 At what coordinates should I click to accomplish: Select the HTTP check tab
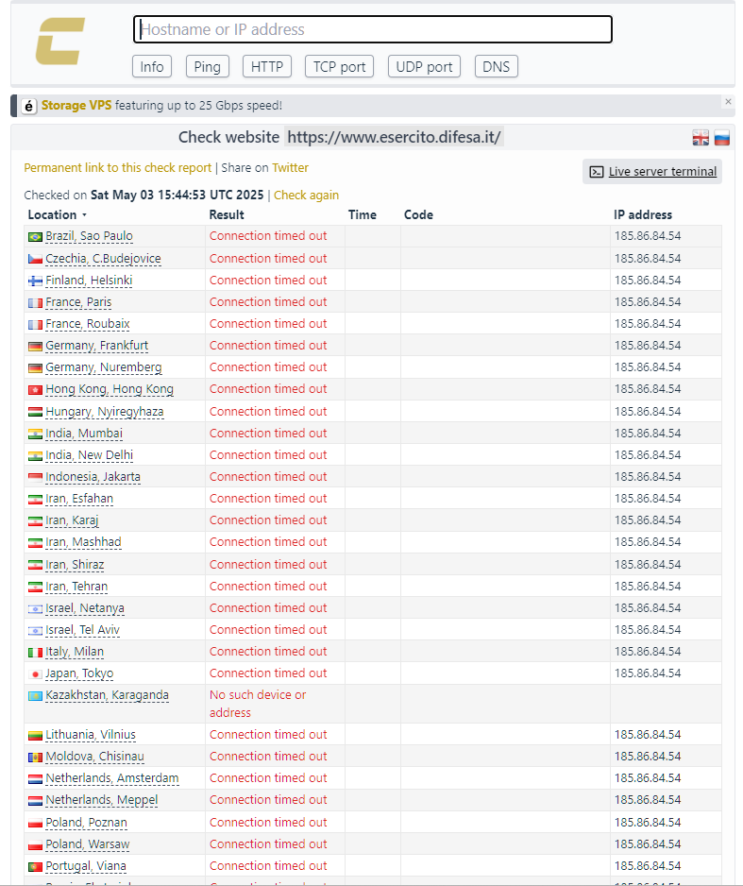click(267, 66)
